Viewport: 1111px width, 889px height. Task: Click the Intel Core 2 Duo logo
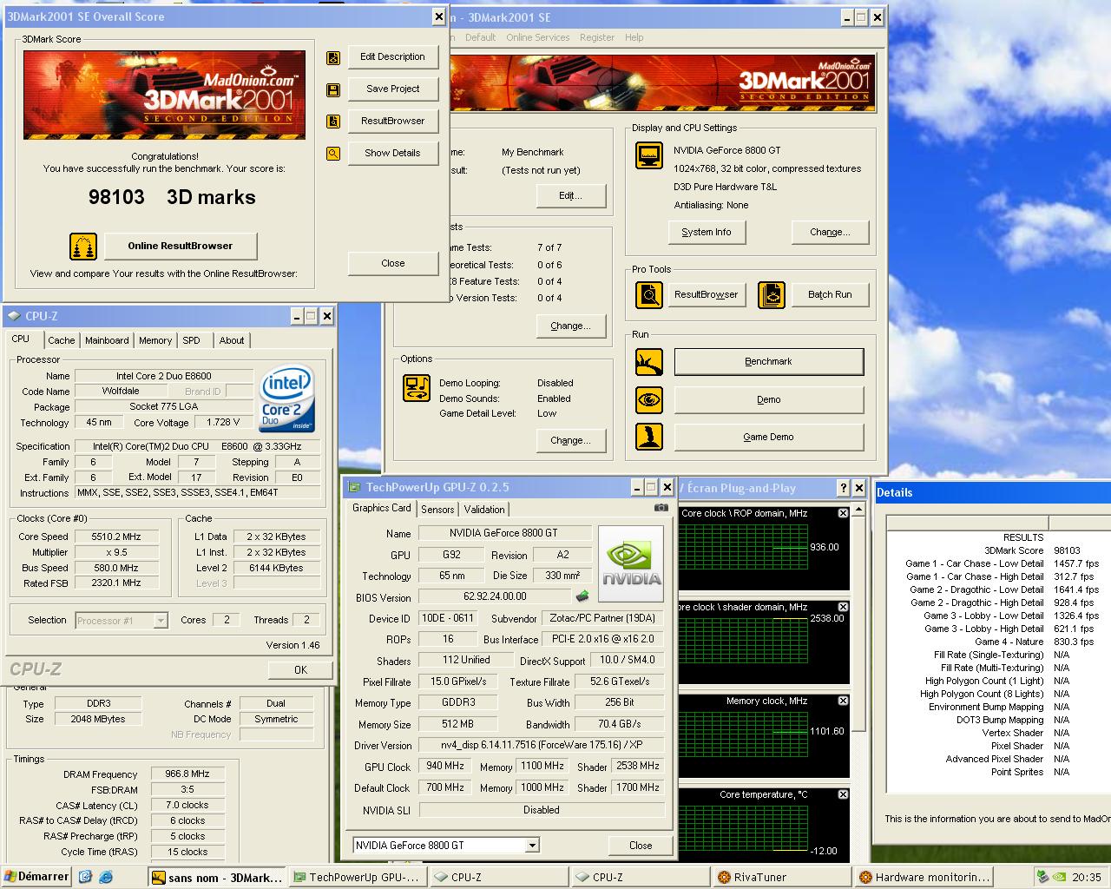[287, 398]
